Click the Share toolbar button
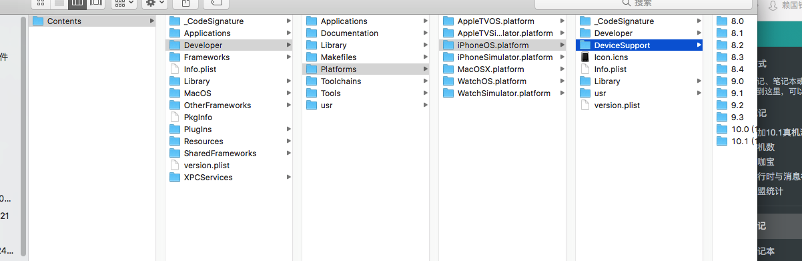The width and height of the screenshot is (802, 261). tap(185, 3)
